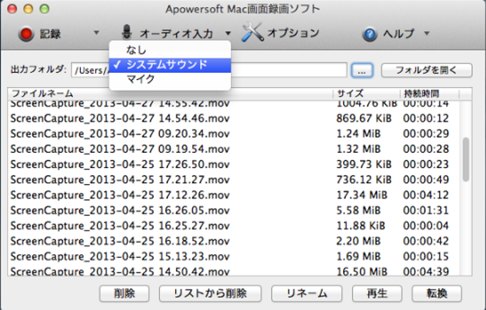Click the ヘルプ toolbar label
The width and height of the screenshot is (486, 310).
(399, 33)
